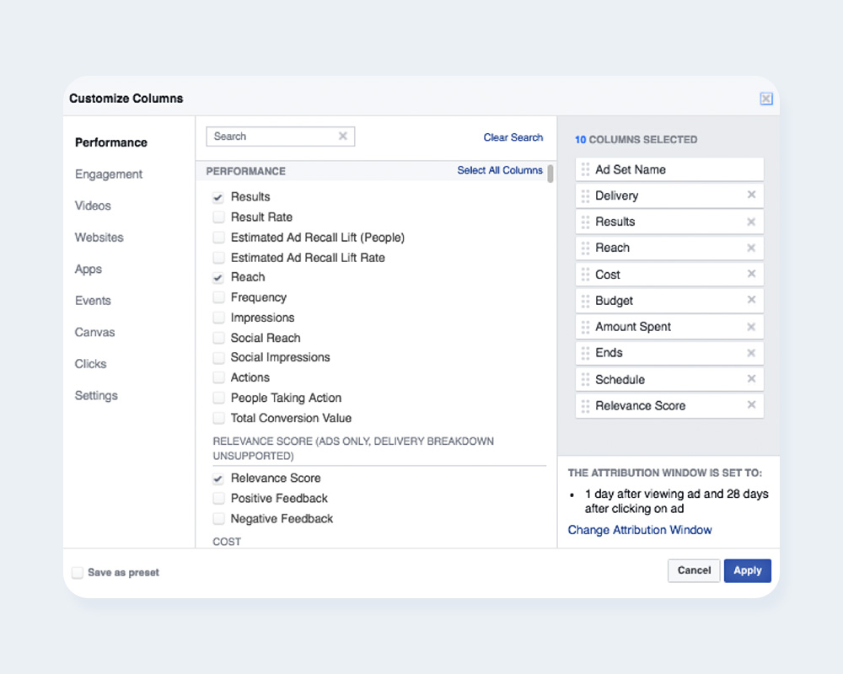Close the Customize Columns dialog
The width and height of the screenshot is (843, 674).
766,99
